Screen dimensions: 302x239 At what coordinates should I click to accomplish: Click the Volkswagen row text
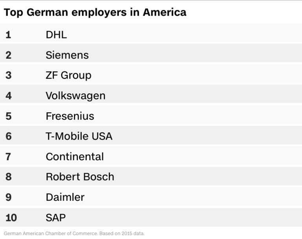tap(75, 96)
